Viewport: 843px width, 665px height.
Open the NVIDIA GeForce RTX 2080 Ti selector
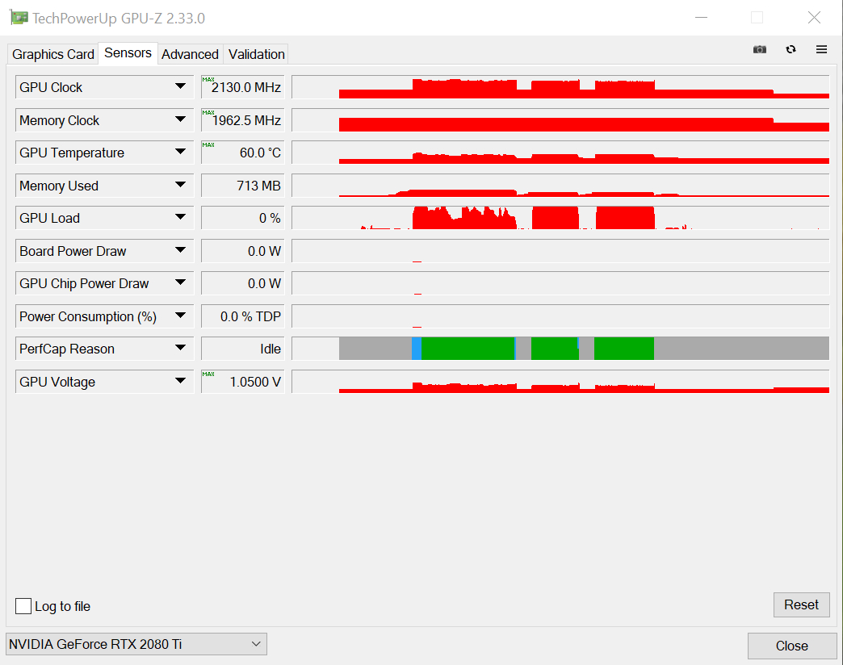(136, 644)
